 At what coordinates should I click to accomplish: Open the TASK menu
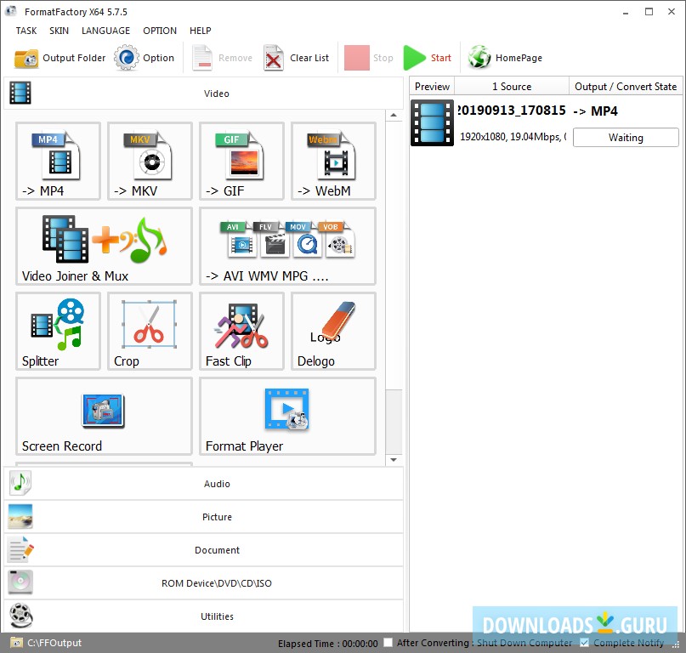26,31
